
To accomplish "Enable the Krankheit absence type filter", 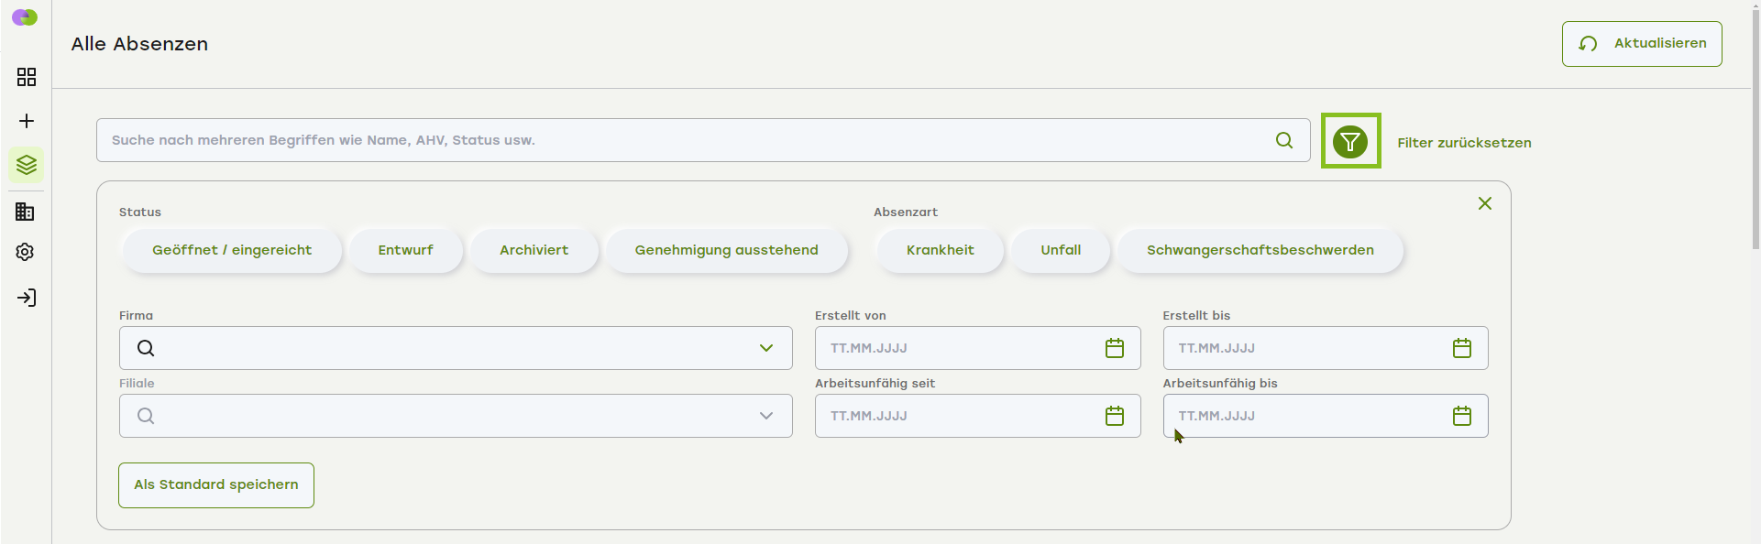I will click(940, 250).
